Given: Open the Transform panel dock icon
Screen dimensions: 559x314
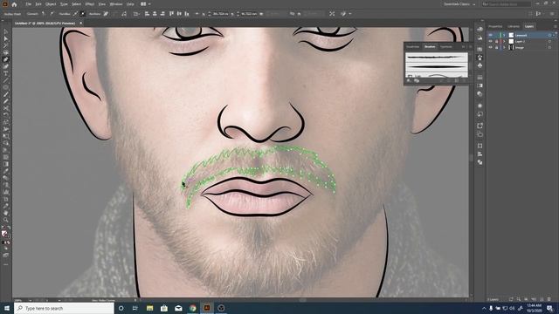Looking at the screenshot, I should [x=480, y=146].
